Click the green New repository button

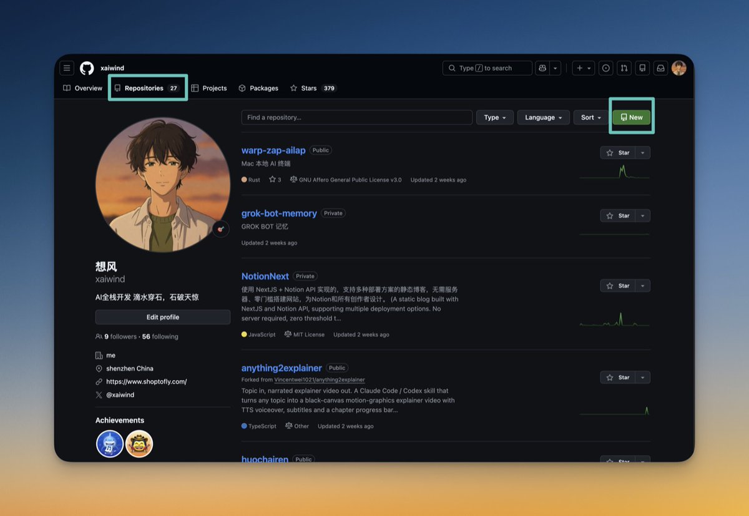tap(632, 117)
